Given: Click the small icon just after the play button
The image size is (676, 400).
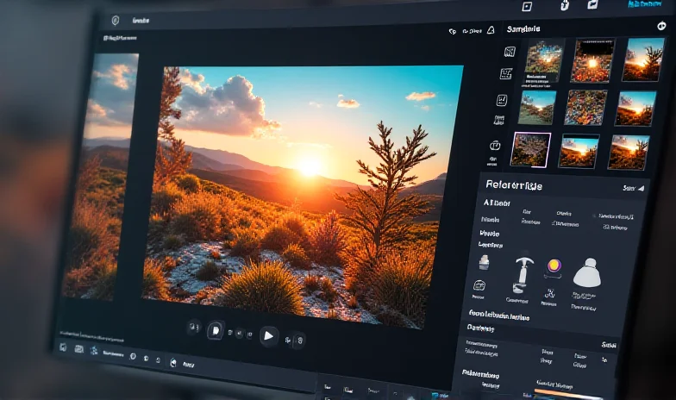Looking at the screenshot, I should pos(288,340).
